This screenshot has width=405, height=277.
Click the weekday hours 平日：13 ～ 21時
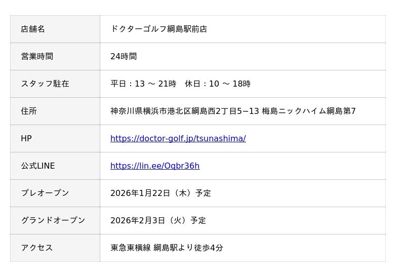(143, 84)
